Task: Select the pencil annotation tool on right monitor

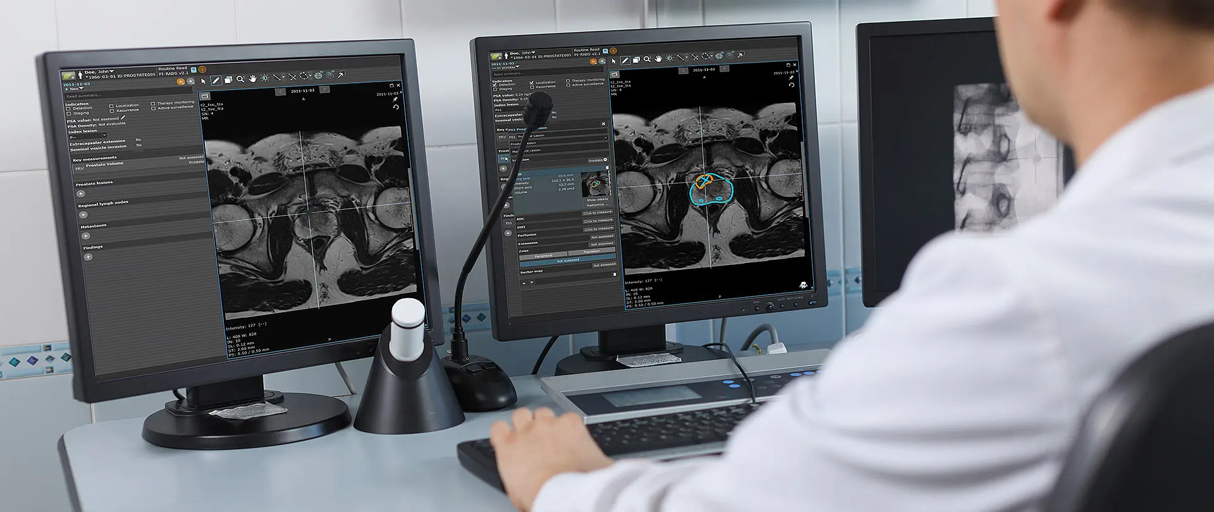Action: (625, 60)
